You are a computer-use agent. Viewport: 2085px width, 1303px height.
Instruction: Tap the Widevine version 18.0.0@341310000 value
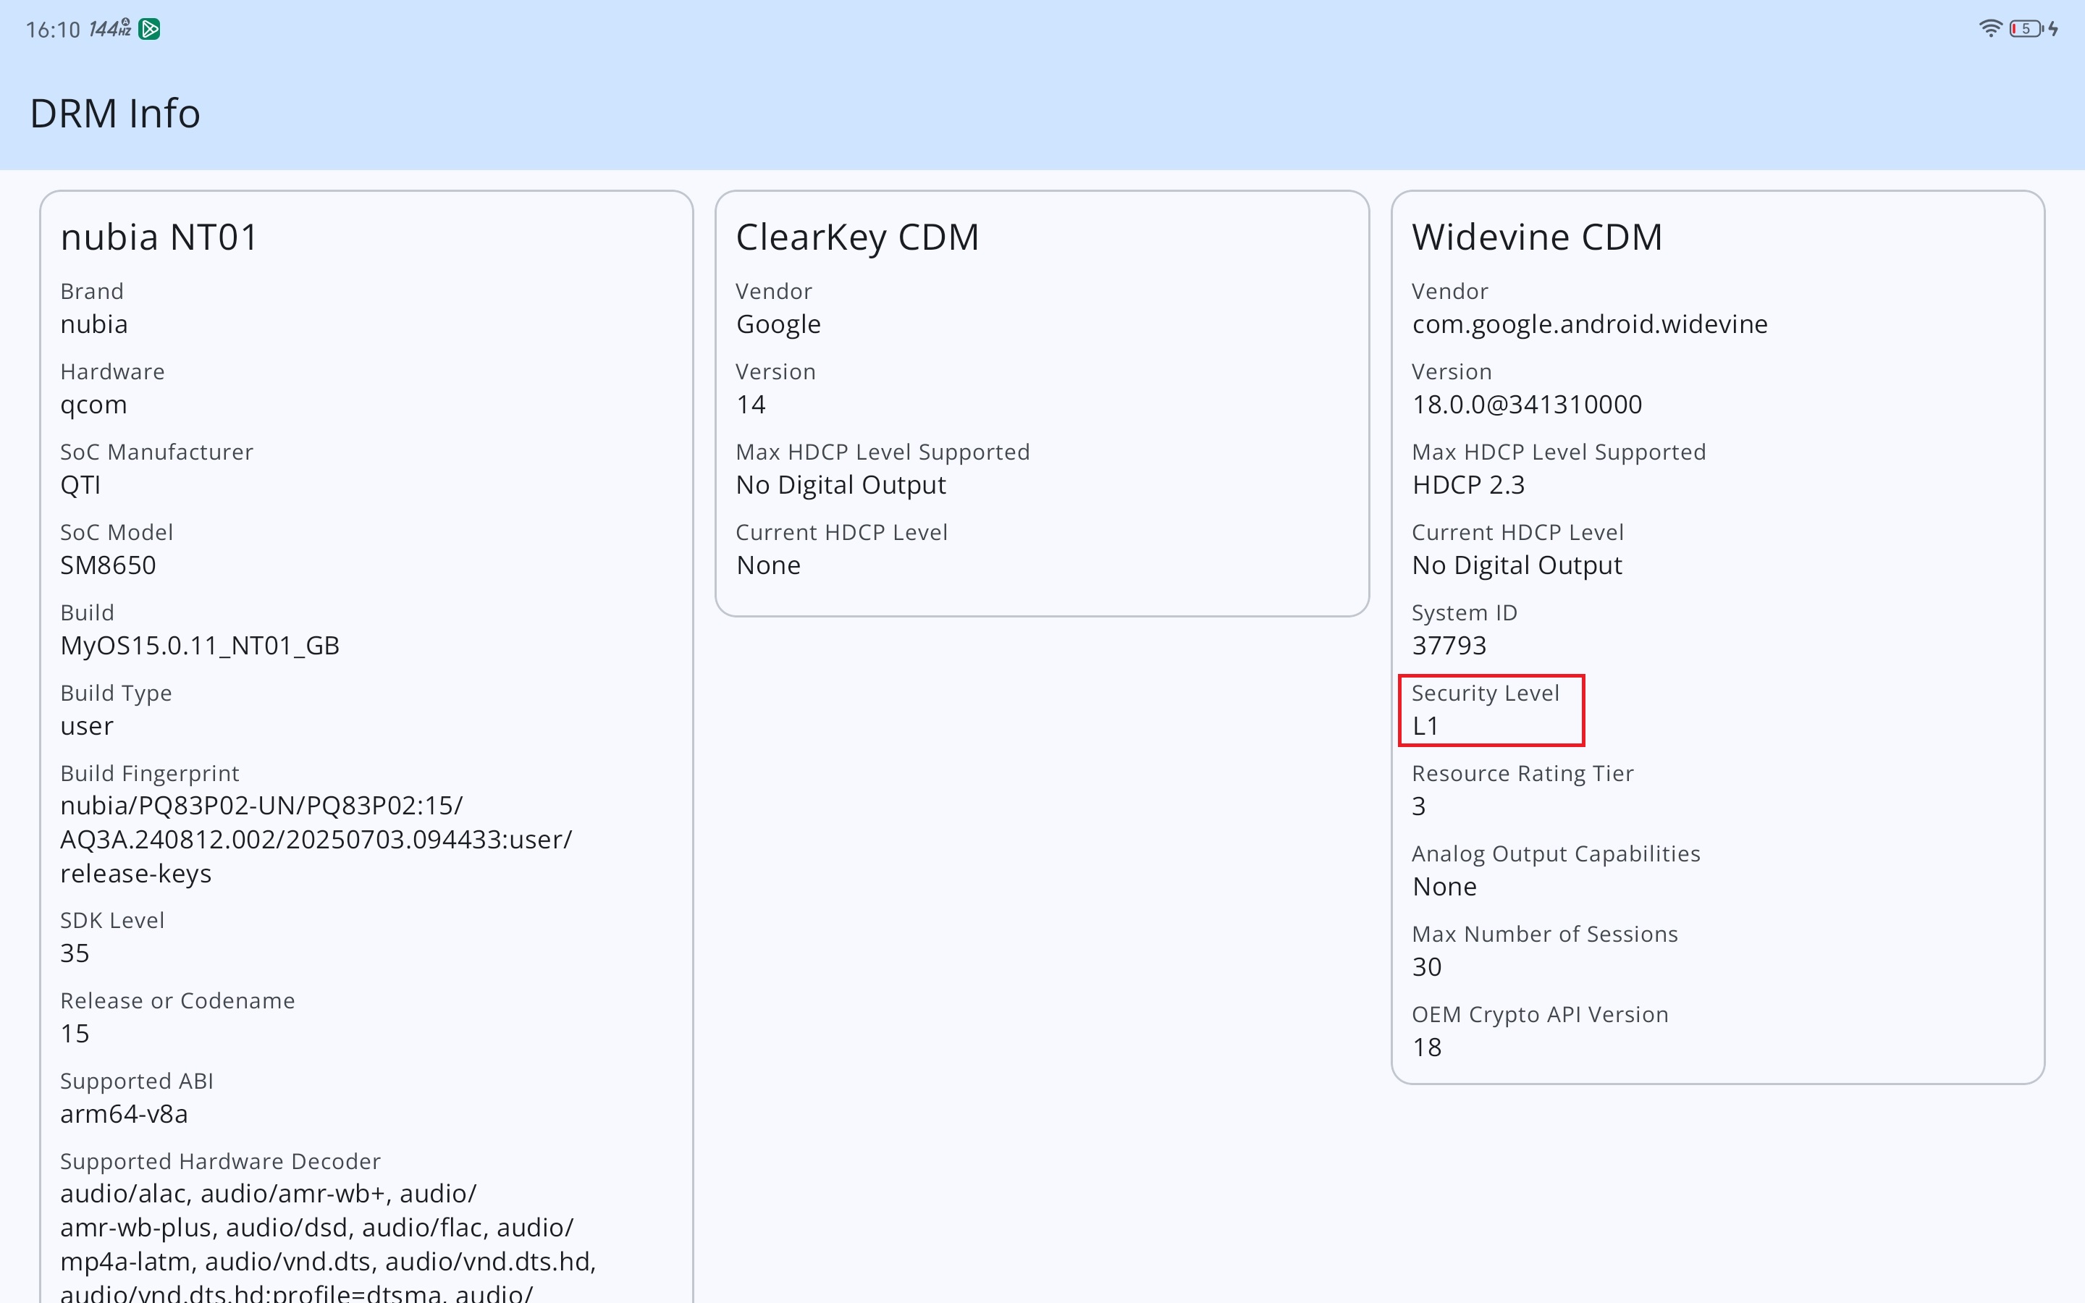(1526, 404)
